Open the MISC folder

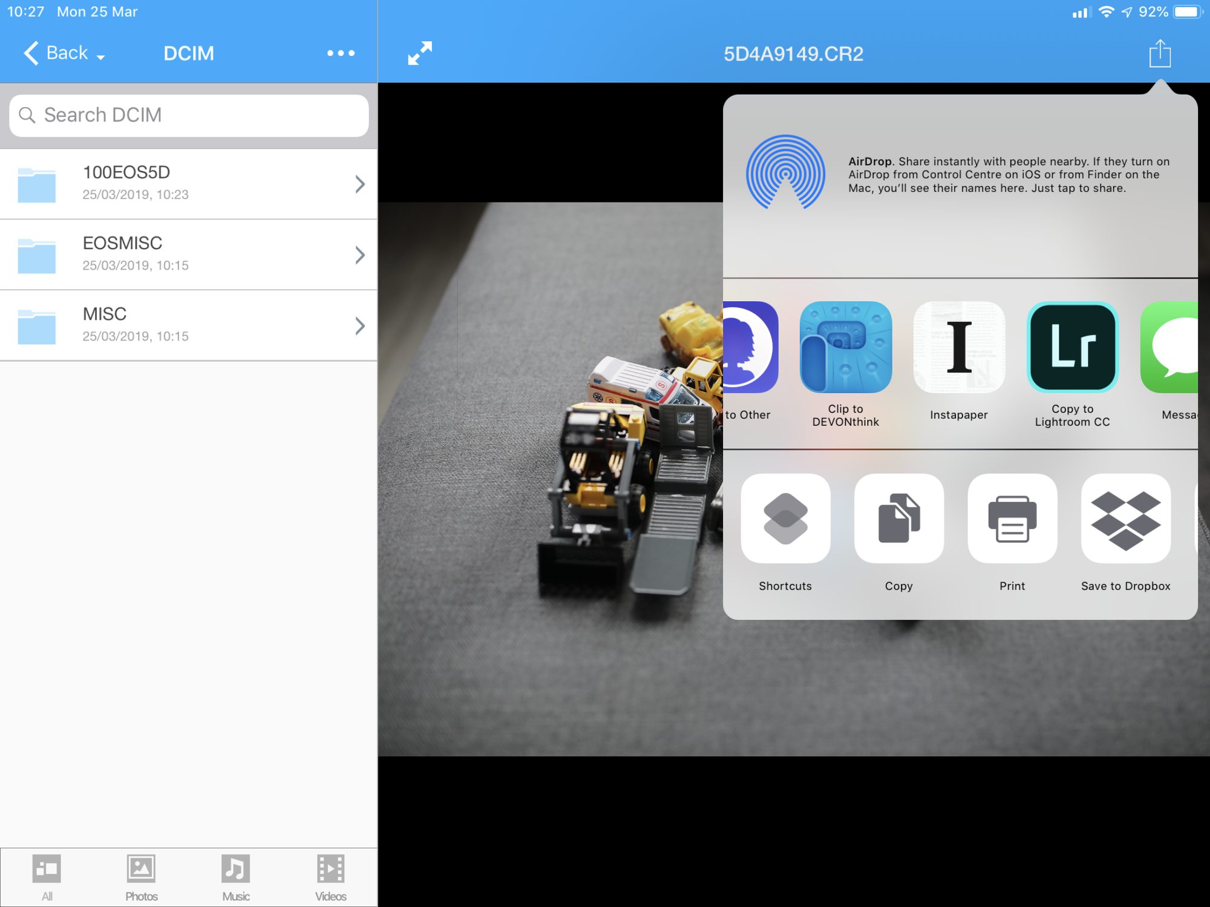pyautogui.click(x=189, y=325)
